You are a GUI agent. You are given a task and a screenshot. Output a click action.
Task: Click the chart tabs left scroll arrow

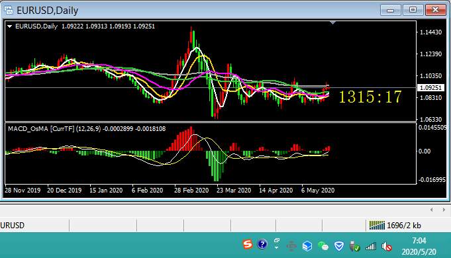pyautogui.click(x=431, y=210)
